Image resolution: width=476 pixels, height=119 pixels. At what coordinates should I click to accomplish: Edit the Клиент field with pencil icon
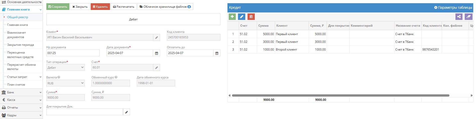(157, 37)
